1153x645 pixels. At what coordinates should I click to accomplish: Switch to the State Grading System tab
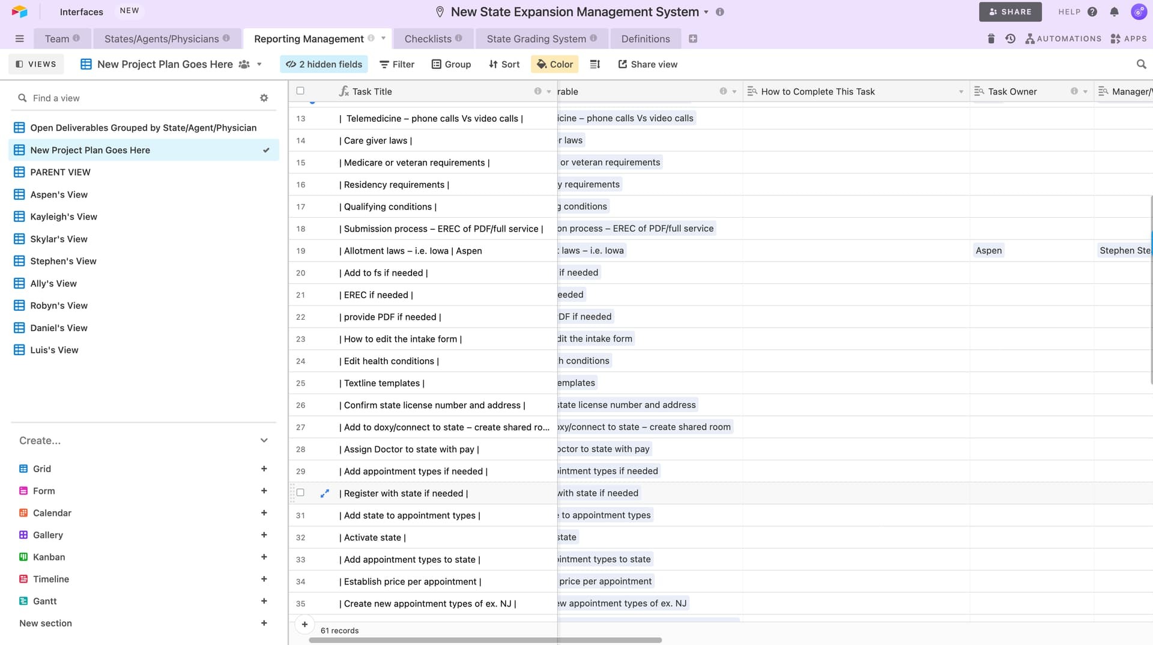tap(542, 39)
